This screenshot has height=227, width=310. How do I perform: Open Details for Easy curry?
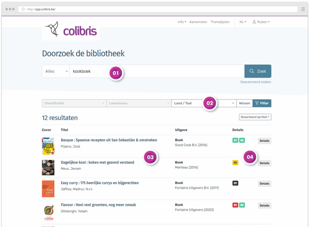pos(264,184)
